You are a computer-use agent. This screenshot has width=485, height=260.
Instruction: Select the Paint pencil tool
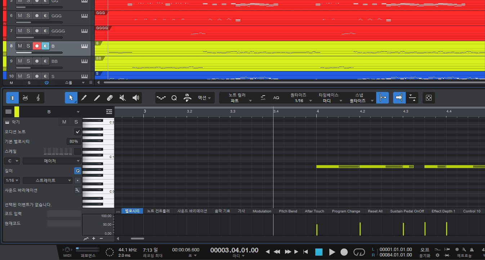click(97, 98)
